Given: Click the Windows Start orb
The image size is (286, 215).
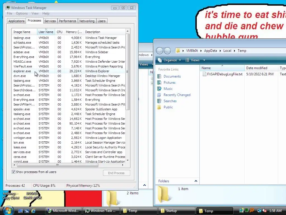Looking at the screenshot, I should click(x=8, y=211).
